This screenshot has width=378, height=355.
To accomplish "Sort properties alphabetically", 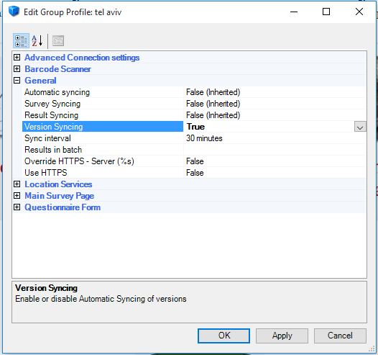I will point(37,41).
